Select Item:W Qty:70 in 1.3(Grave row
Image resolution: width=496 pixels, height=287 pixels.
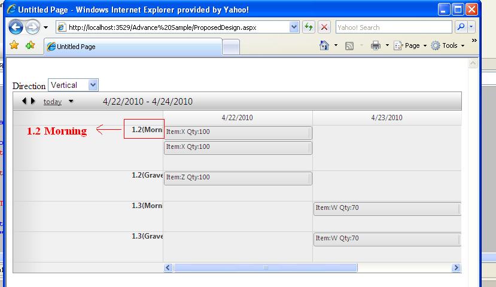387,239
